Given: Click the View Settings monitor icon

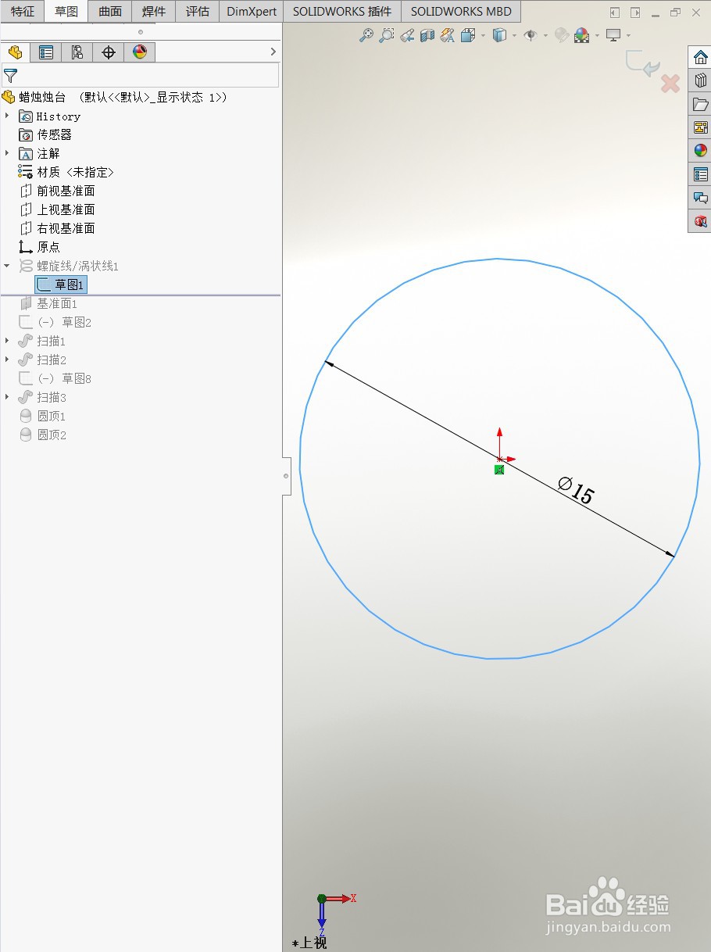Looking at the screenshot, I should point(613,35).
